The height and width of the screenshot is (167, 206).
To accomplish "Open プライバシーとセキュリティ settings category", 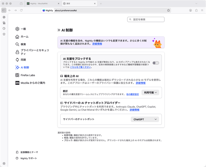I will click(x=32, y=52).
